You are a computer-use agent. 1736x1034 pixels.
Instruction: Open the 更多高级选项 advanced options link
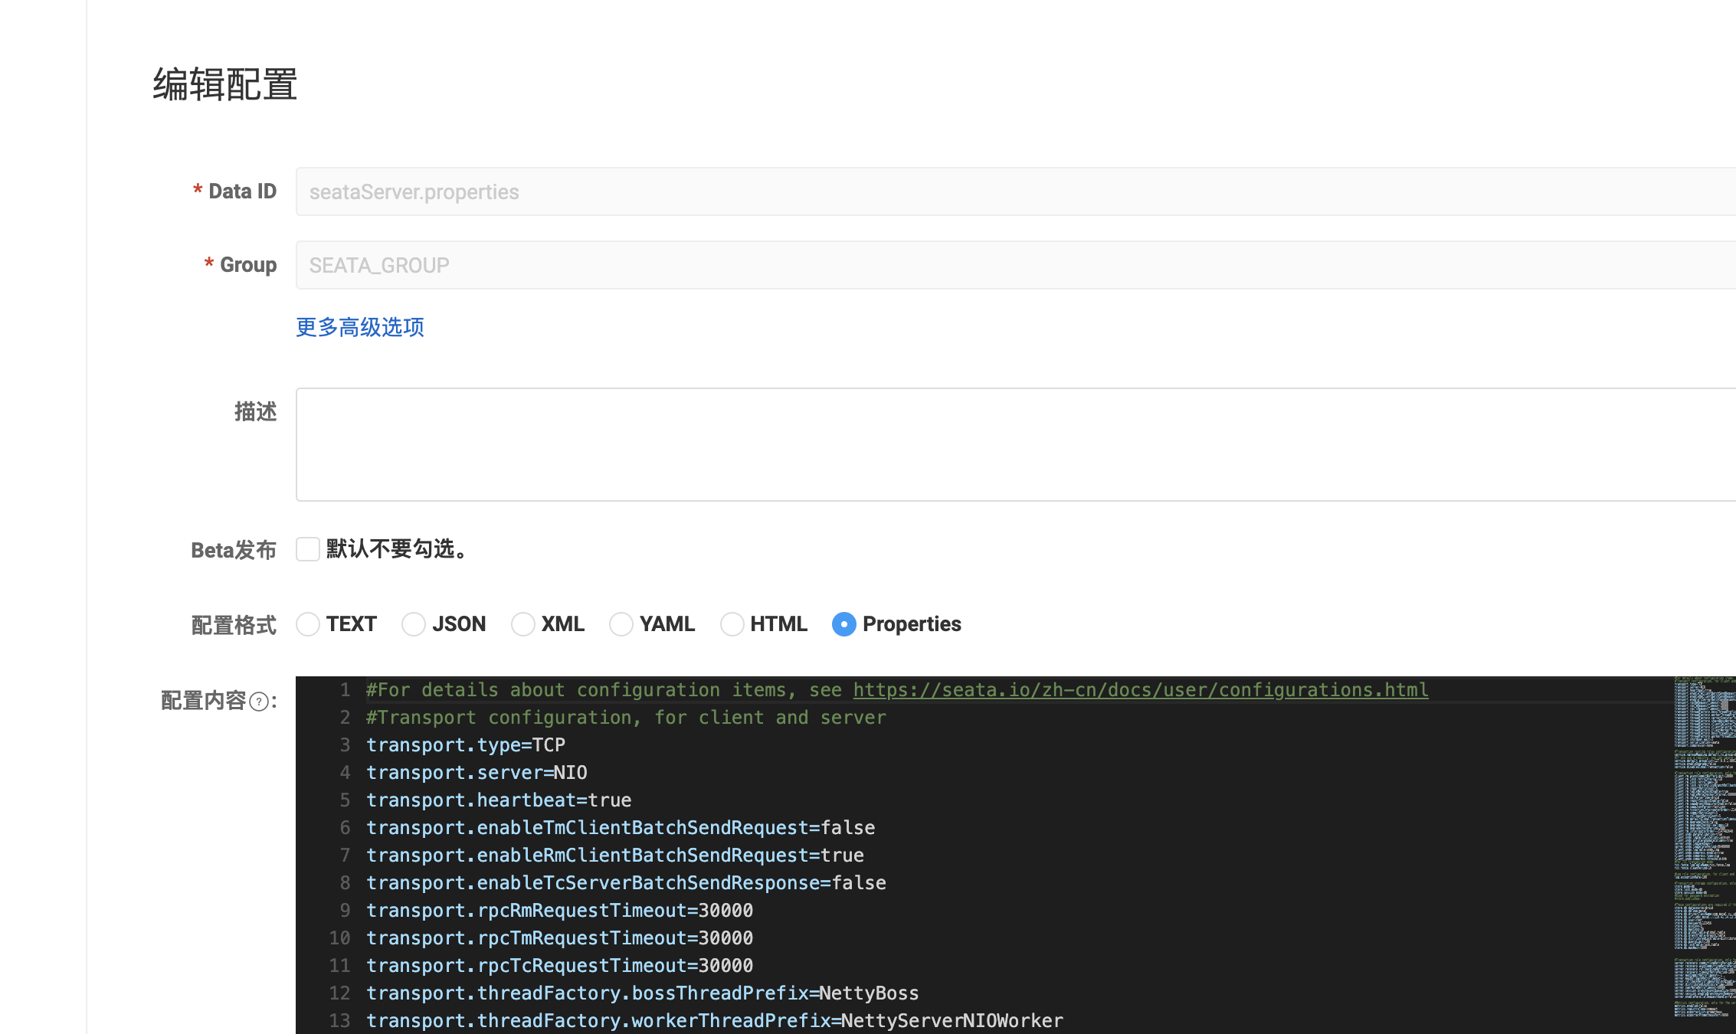click(359, 327)
